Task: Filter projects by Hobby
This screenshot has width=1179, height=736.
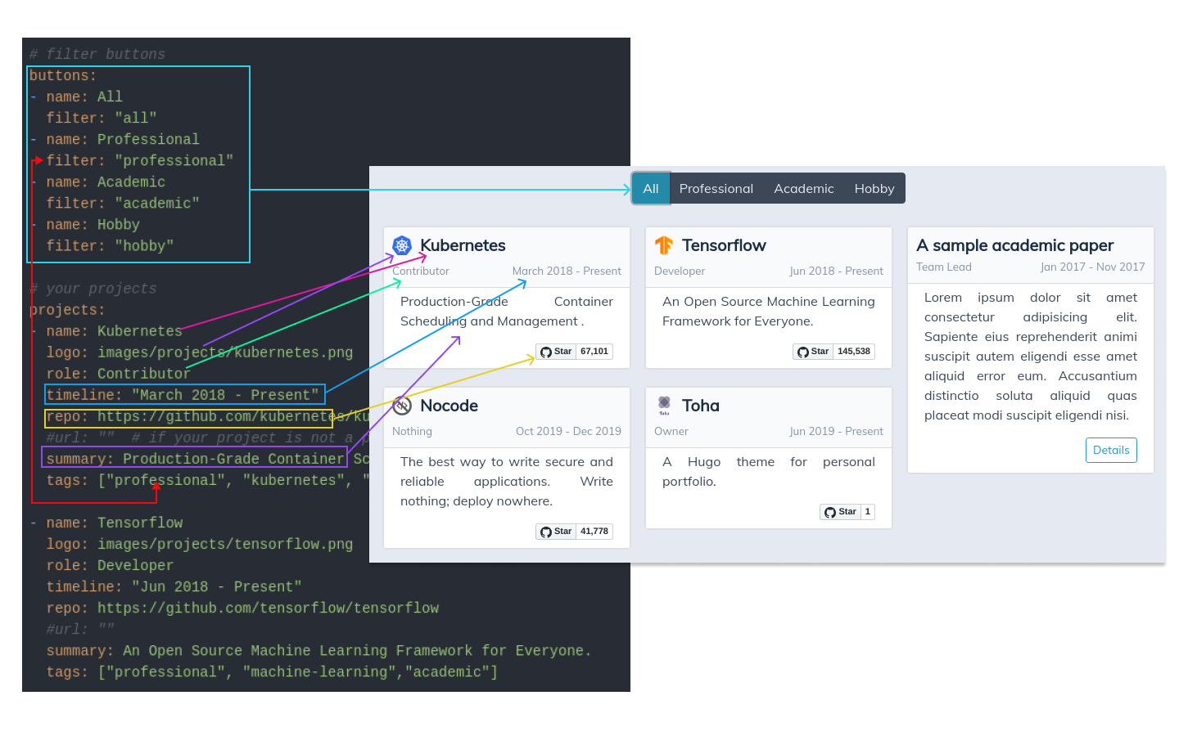Action: [x=874, y=188]
